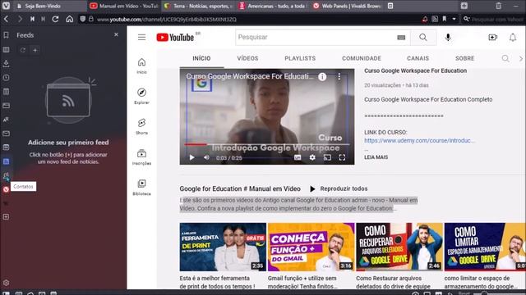Start voice search with microphone
The image size is (526, 295).
tap(448, 37)
